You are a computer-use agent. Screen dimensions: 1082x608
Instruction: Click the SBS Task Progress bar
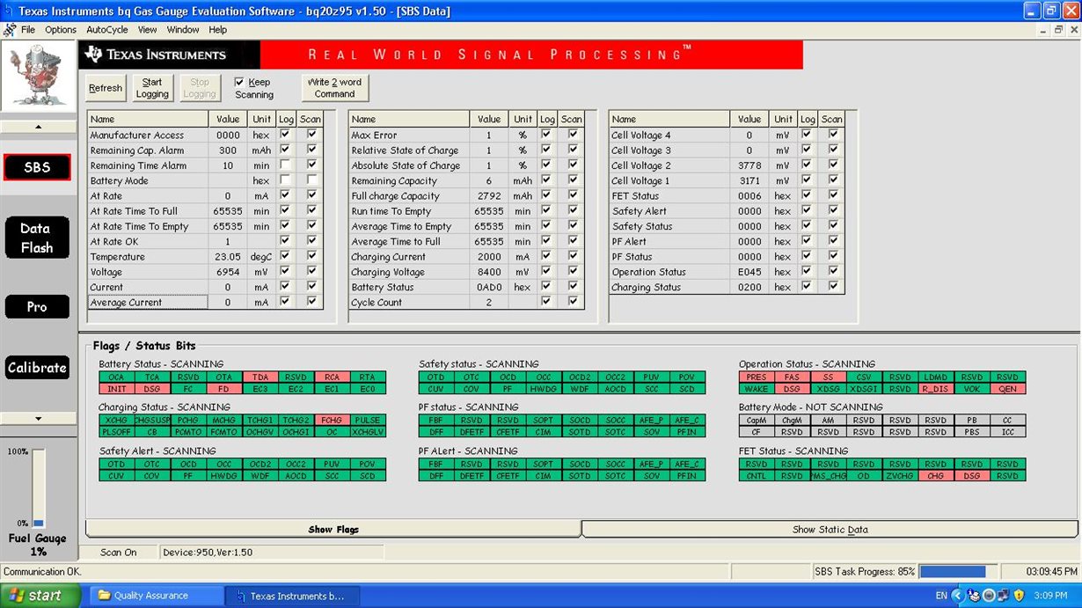pyautogui.click(x=958, y=572)
